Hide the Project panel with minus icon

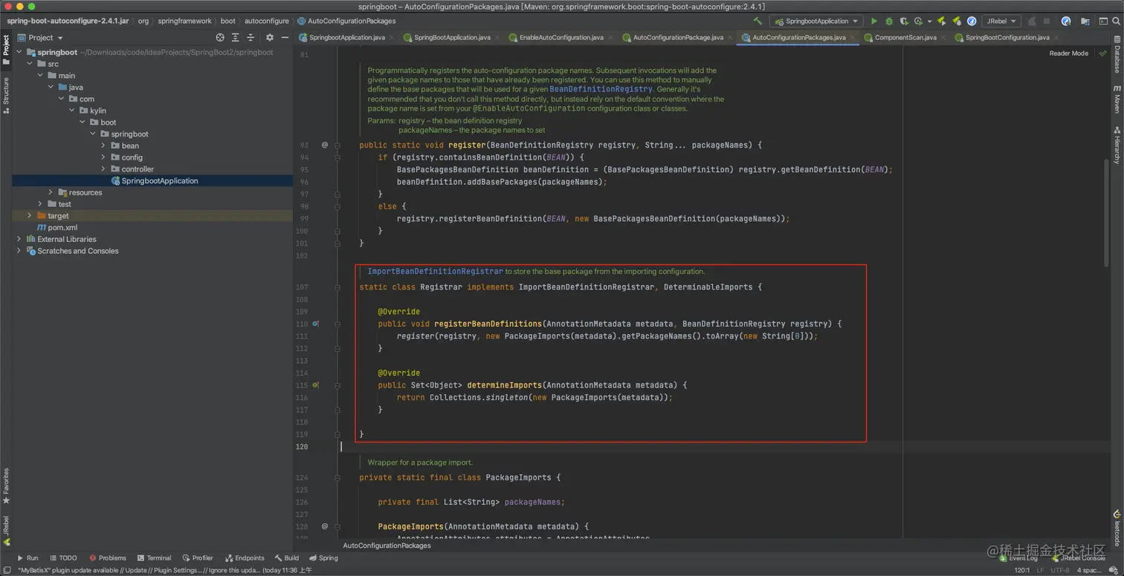(x=285, y=37)
